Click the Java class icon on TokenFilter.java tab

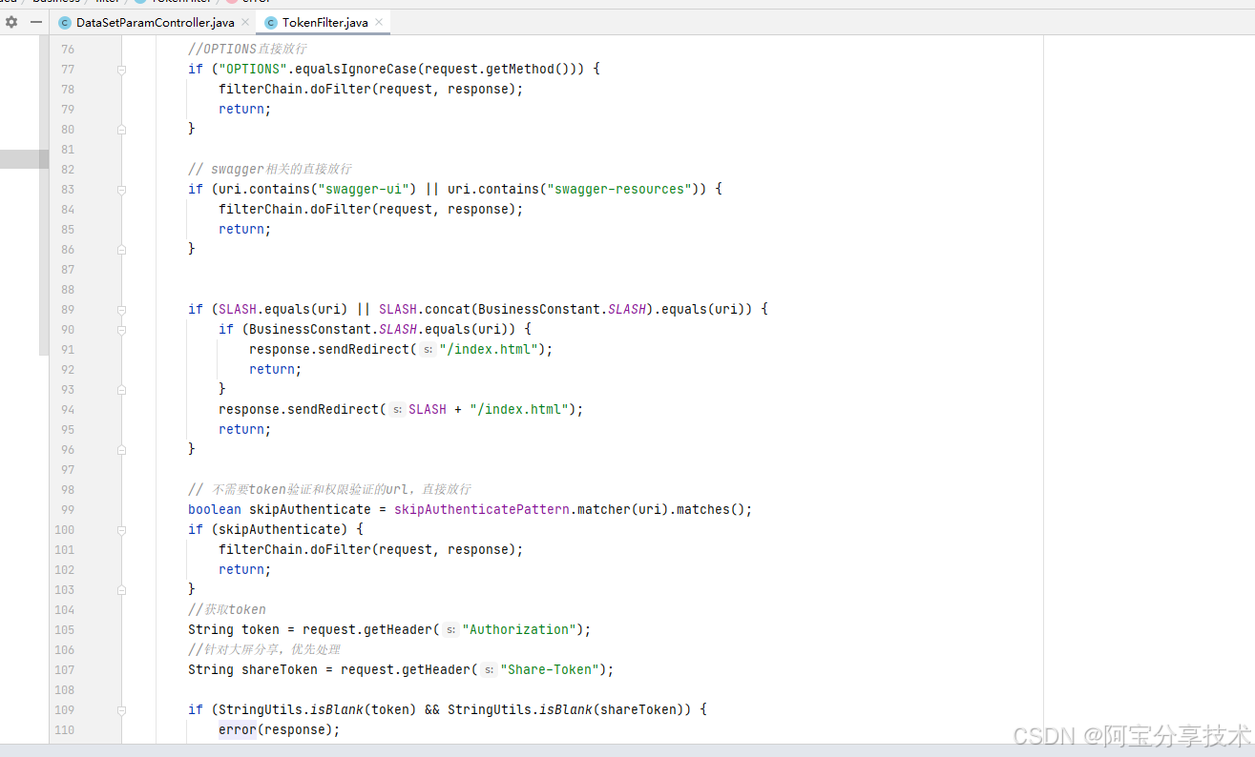pyautogui.click(x=271, y=23)
